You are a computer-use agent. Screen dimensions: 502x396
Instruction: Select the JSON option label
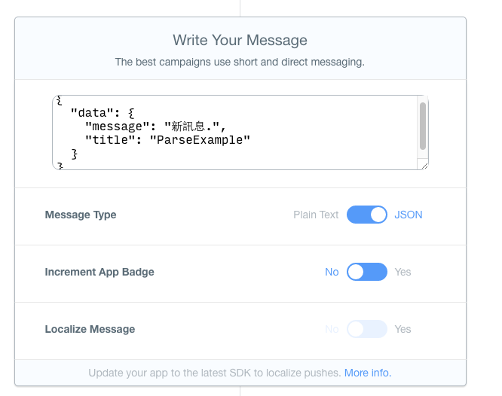coord(409,215)
